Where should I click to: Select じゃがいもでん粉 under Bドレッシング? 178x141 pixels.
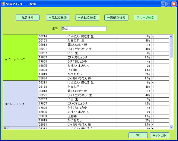[x=91, y=124]
